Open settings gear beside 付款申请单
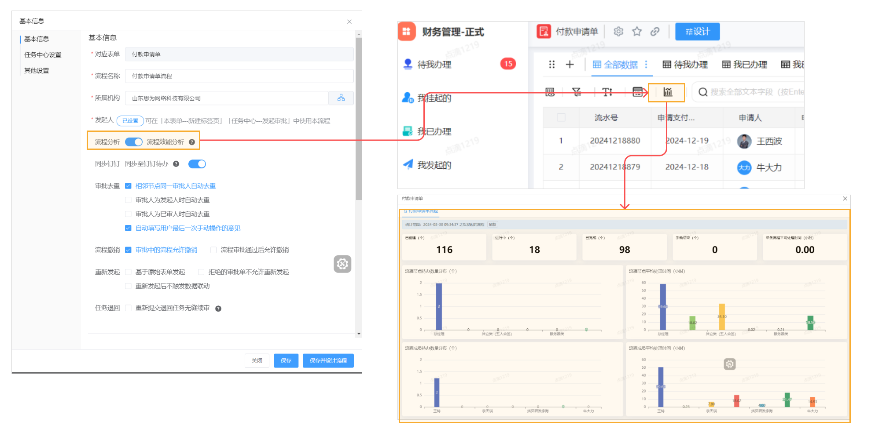The width and height of the screenshot is (871, 443). coord(618,31)
